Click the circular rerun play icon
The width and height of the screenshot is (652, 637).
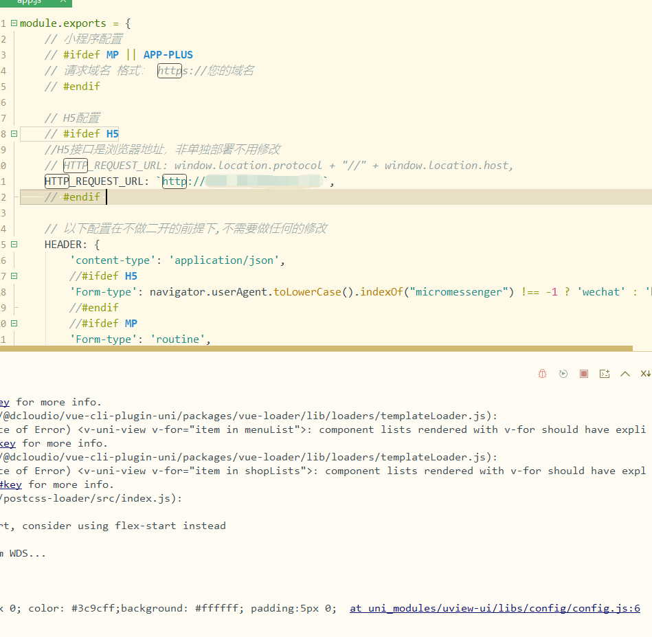tap(563, 374)
